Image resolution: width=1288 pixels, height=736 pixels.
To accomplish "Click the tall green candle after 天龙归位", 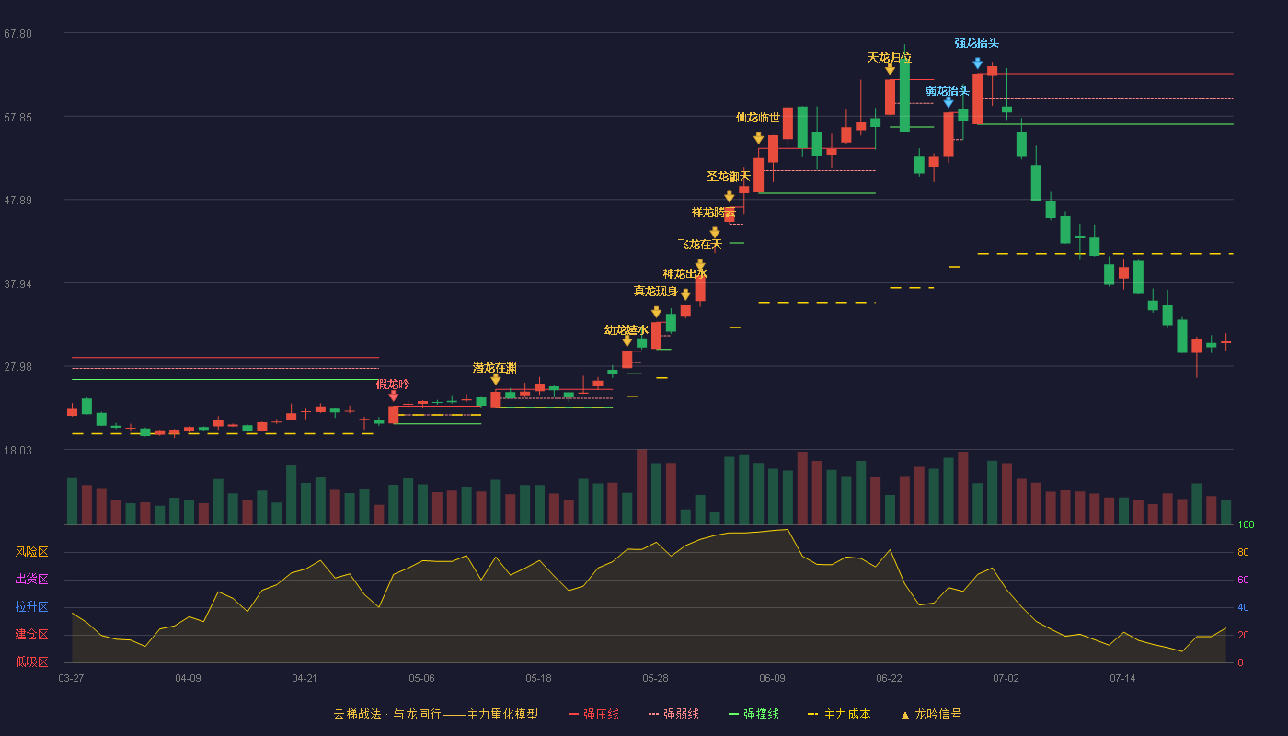I will click(904, 96).
